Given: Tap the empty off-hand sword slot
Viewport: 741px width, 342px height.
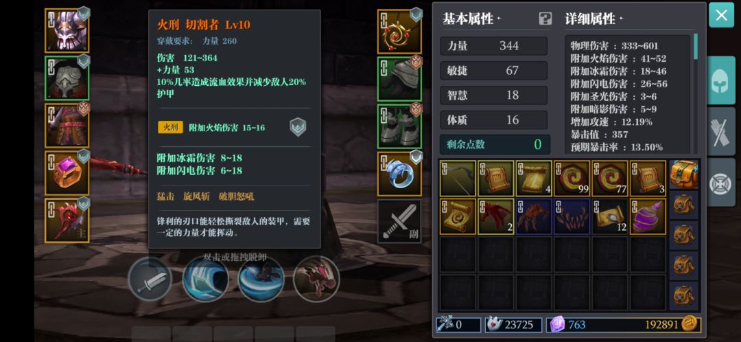Looking at the screenshot, I should pos(399,221).
